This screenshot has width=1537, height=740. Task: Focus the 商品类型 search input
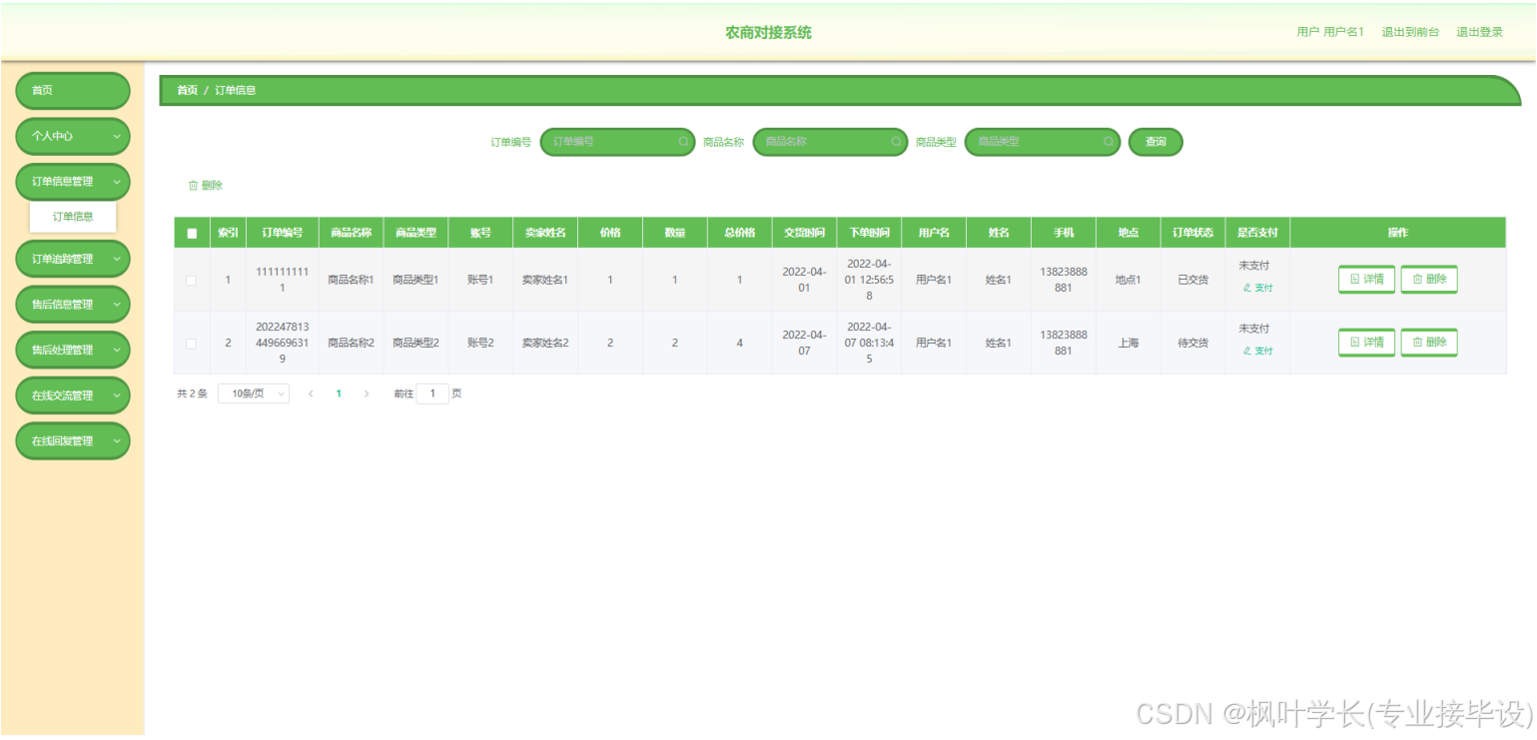point(1043,142)
